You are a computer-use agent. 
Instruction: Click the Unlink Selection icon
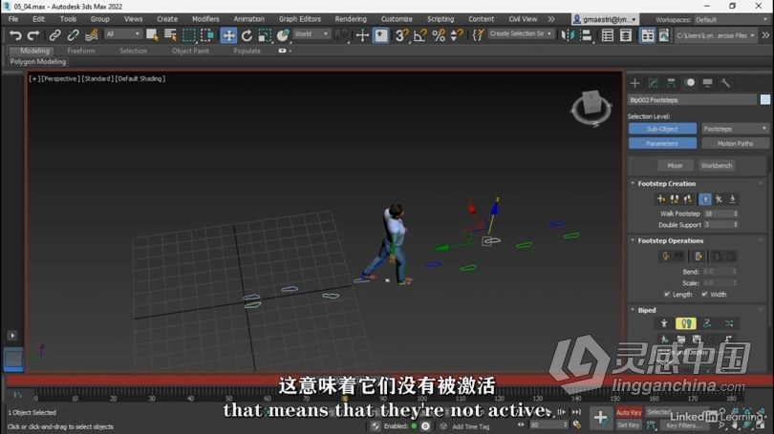pos(73,35)
